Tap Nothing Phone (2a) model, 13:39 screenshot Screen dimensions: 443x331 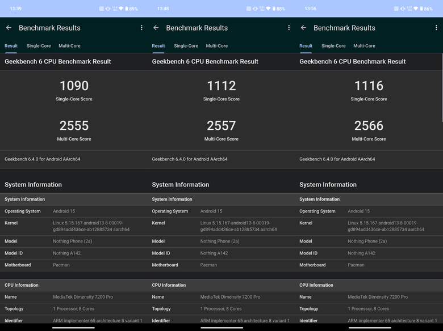(72, 241)
